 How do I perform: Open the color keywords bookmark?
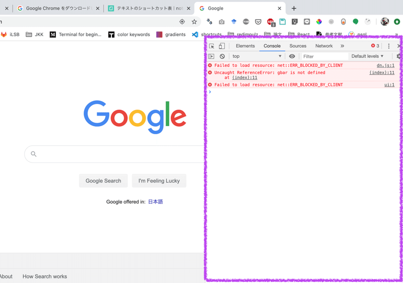pos(129,34)
